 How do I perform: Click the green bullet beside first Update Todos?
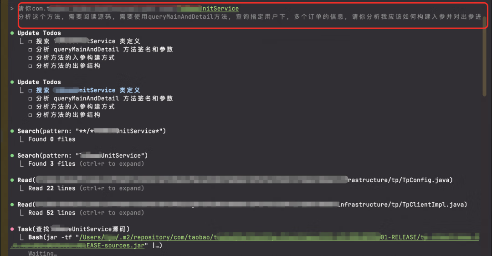12,33
